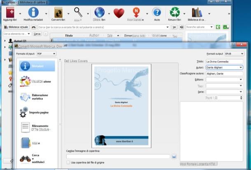The height and width of the screenshot is (170, 251).
Task: Open search history dropdown arrow of search bar
Action: click(167, 27)
